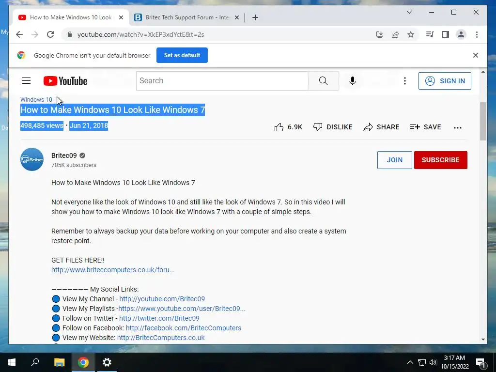Open more actions ellipsis beside SAVE

click(458, 127)
